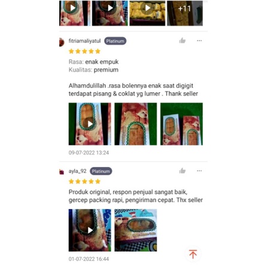This screenshot has height=267, width=267.
Task: Play the first video in the top row
Action: click(75, 13)
